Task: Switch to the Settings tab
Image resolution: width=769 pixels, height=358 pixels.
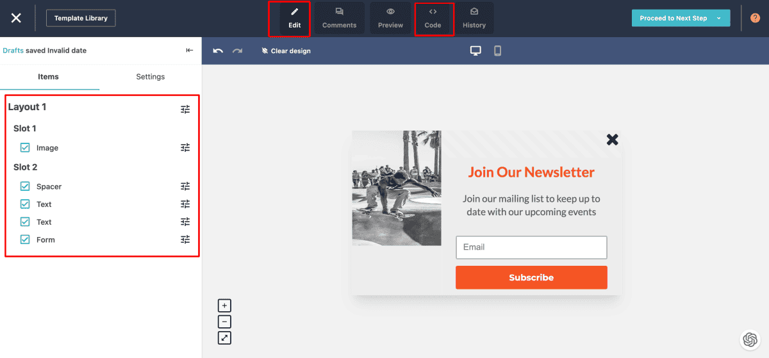Action: (x=150, y=77)
